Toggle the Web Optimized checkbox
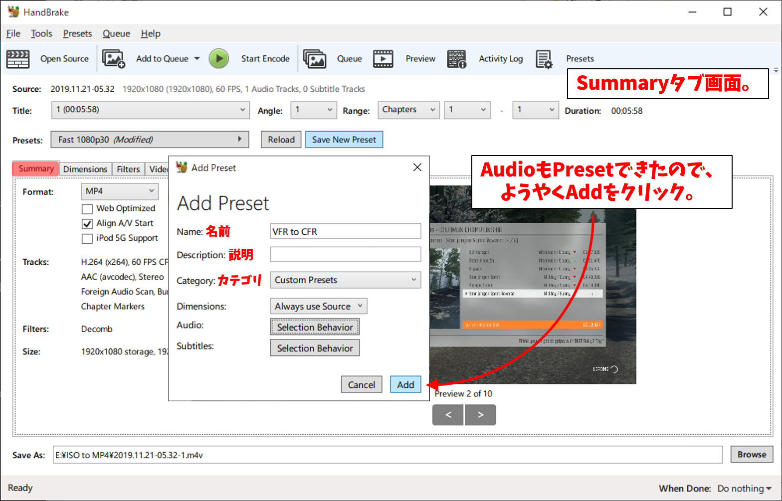Viewport: 782px width, 501px height. (x=87, y=209)
